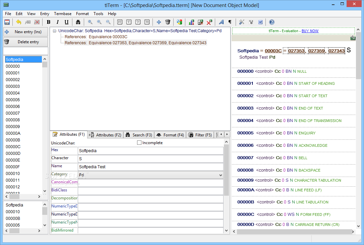This screenshot has height=245, width=364.
Task: Click the scissors and wrench tools icon
Action: pyautogui.click(x=242, y=22)
